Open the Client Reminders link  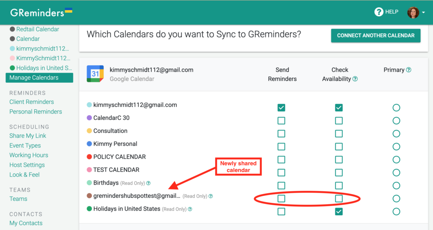click(x=32, y=102)
